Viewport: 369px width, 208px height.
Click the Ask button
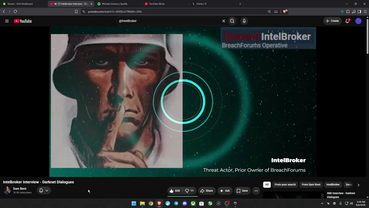point(225,191)
